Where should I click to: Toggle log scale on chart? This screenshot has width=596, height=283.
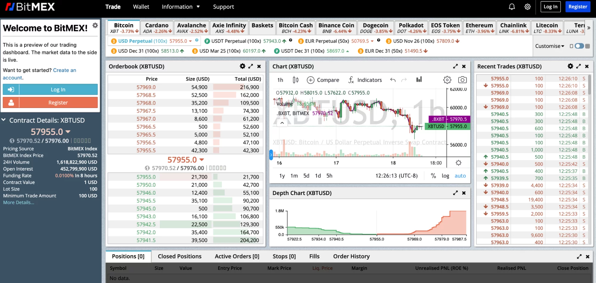click(445, 176)
